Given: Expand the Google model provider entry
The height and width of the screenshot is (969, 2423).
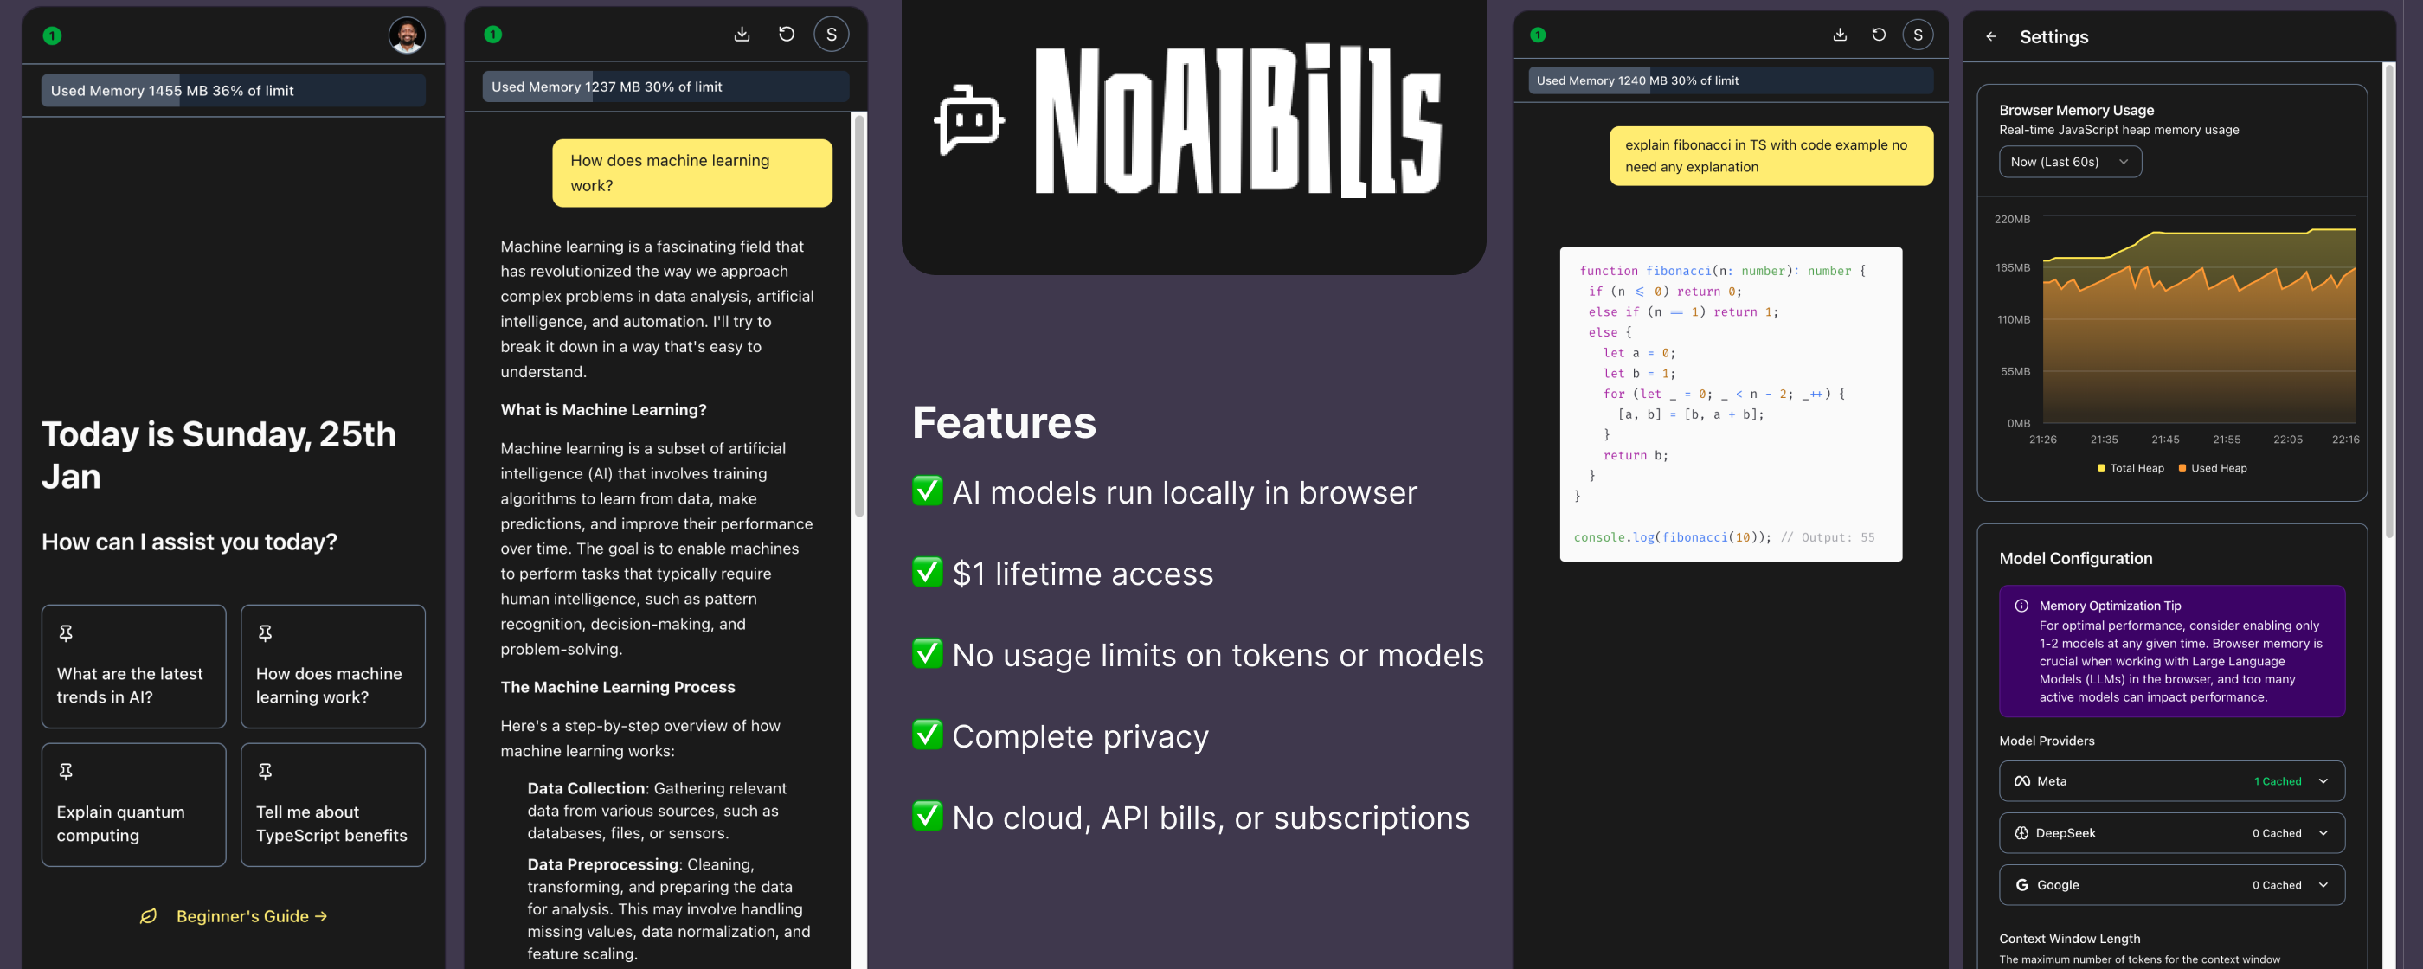Looking at the screenshot, I should [x=2322, y=884].
